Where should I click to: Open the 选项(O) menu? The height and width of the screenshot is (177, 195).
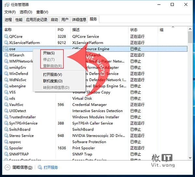click(26, 12)
